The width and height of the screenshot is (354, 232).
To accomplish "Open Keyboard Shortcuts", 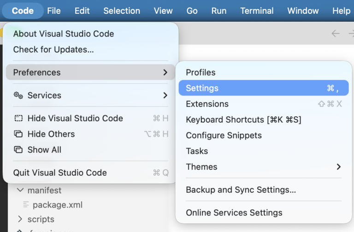I will [x=264, y=119].
